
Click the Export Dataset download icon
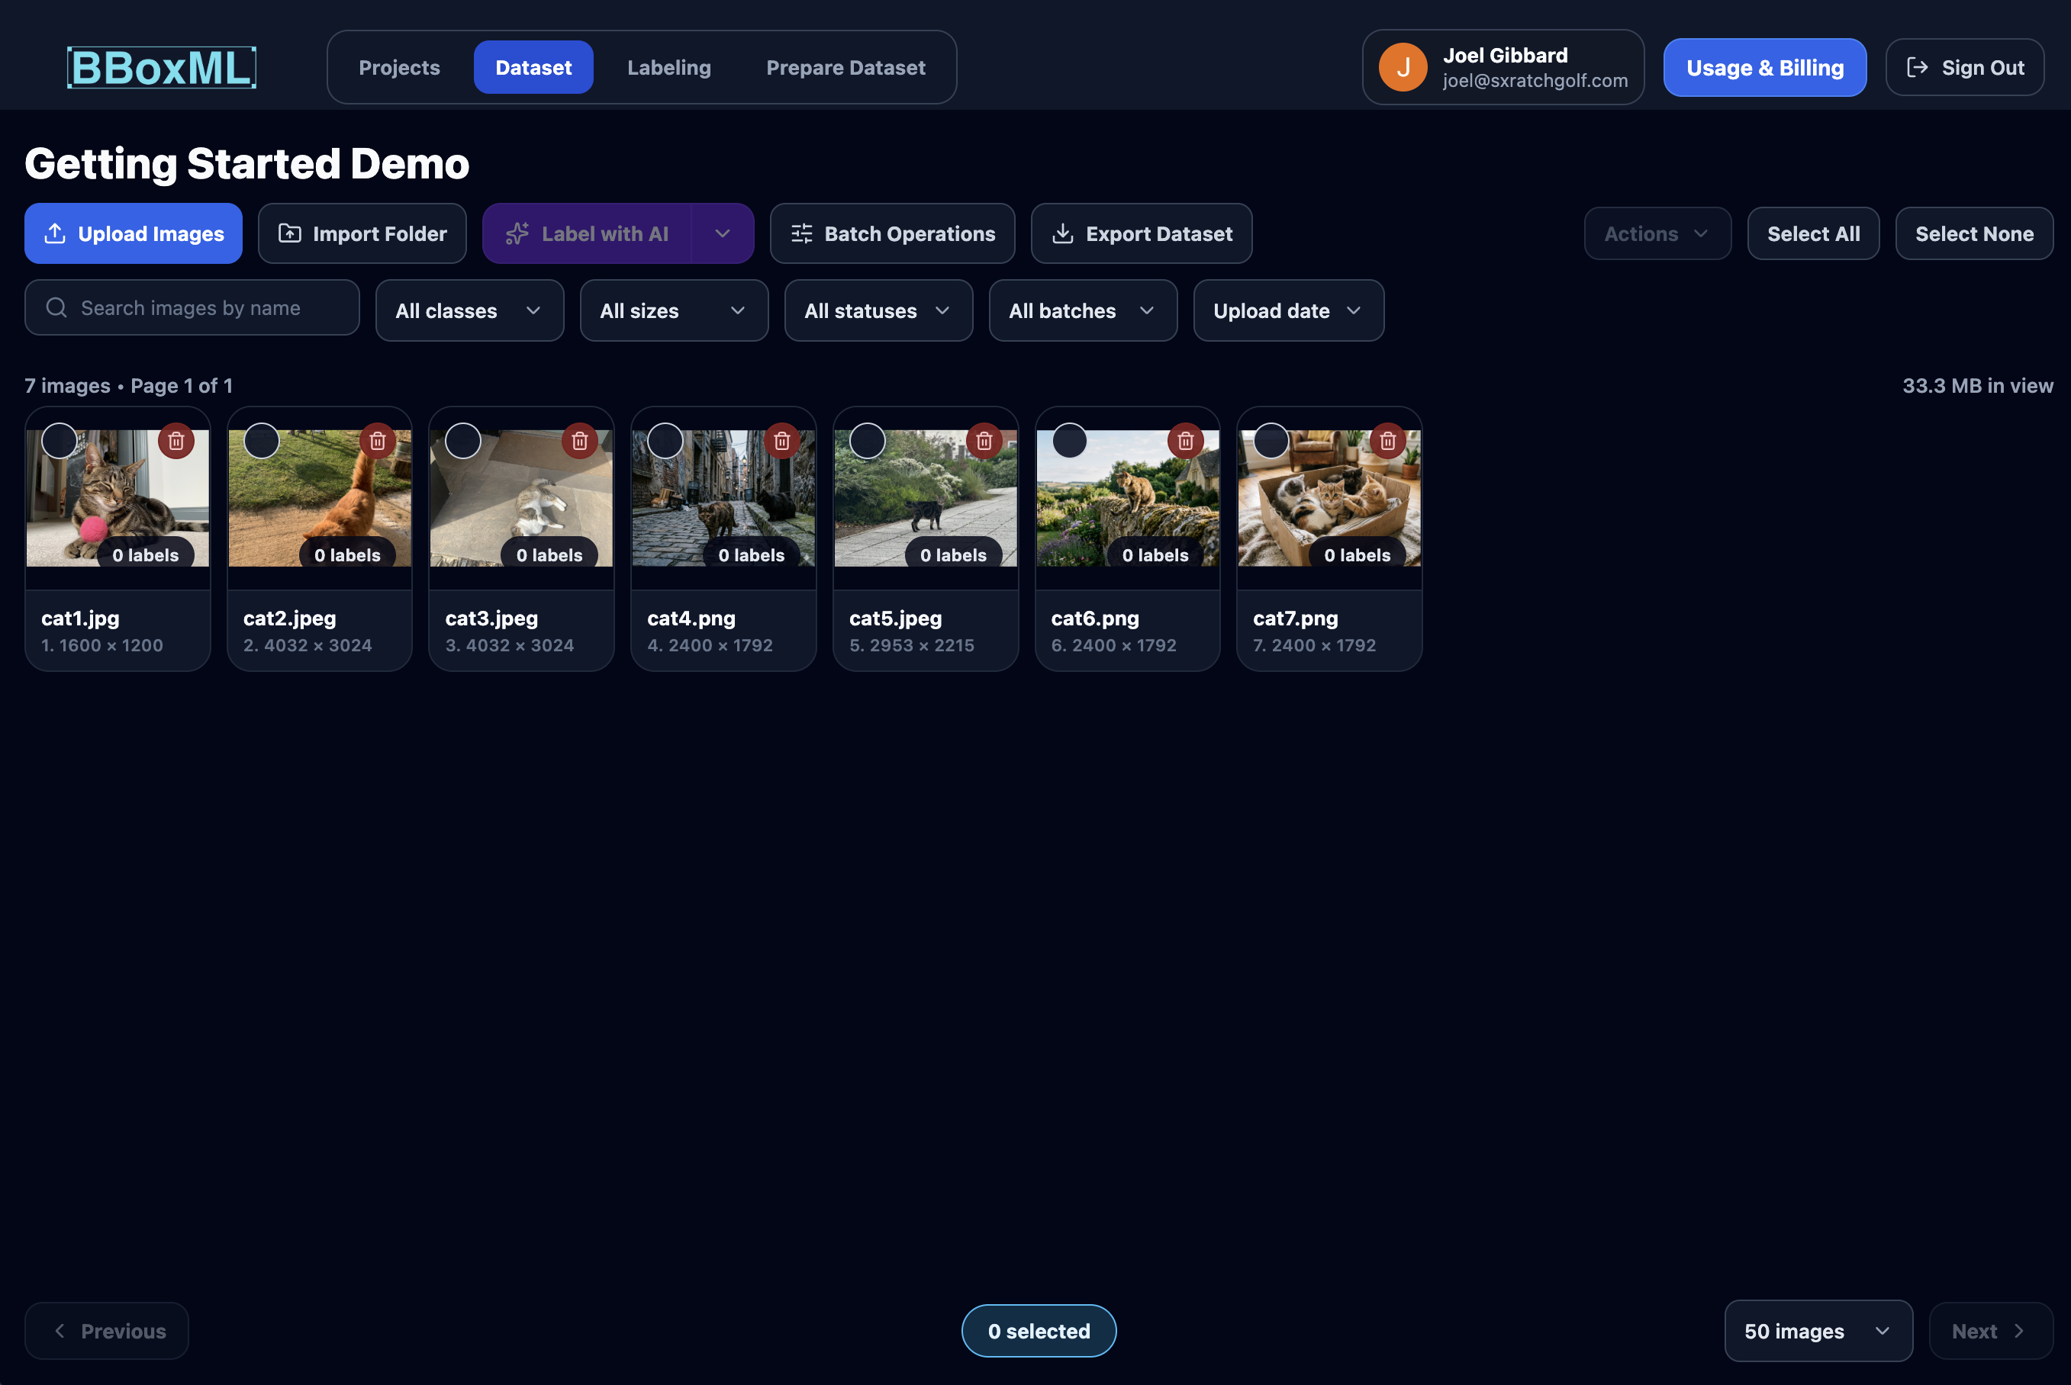pyautogui.click(x=1064, y=233)
